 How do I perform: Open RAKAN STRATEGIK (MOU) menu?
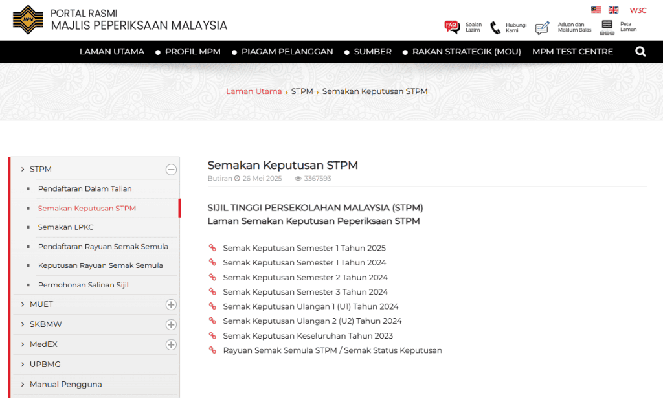point(466,52)
